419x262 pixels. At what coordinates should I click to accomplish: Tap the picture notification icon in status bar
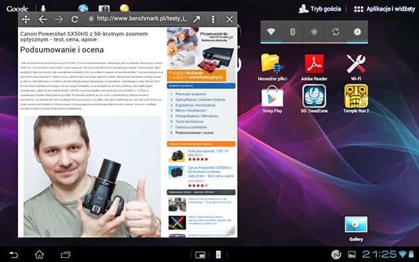pyautogui.click(x=352, y=255)
